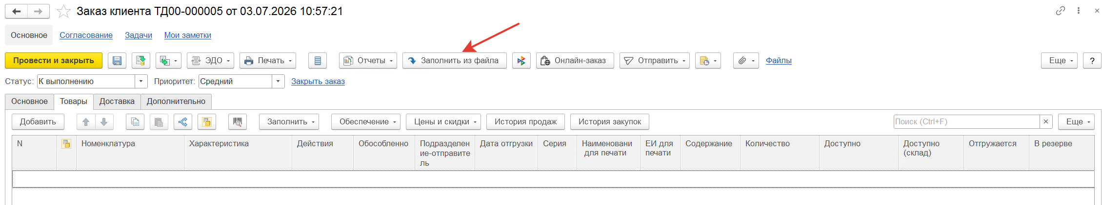Move the row up with the up arrow
1102x205 pixels.
(x=86, y=122)
